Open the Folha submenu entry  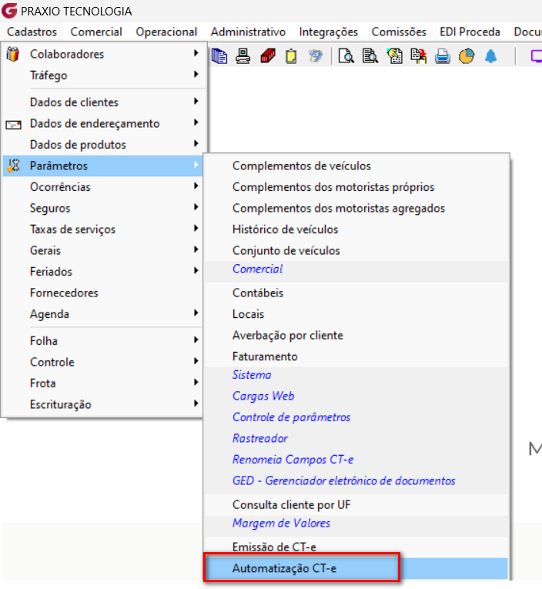click(102, 341)
